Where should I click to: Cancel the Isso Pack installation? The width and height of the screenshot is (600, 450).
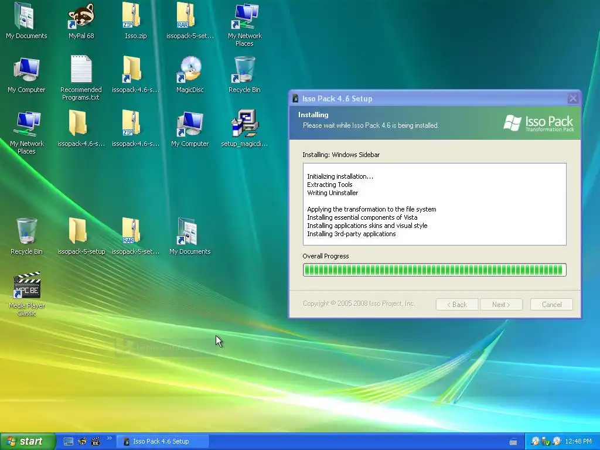click(x=551, y=305)
